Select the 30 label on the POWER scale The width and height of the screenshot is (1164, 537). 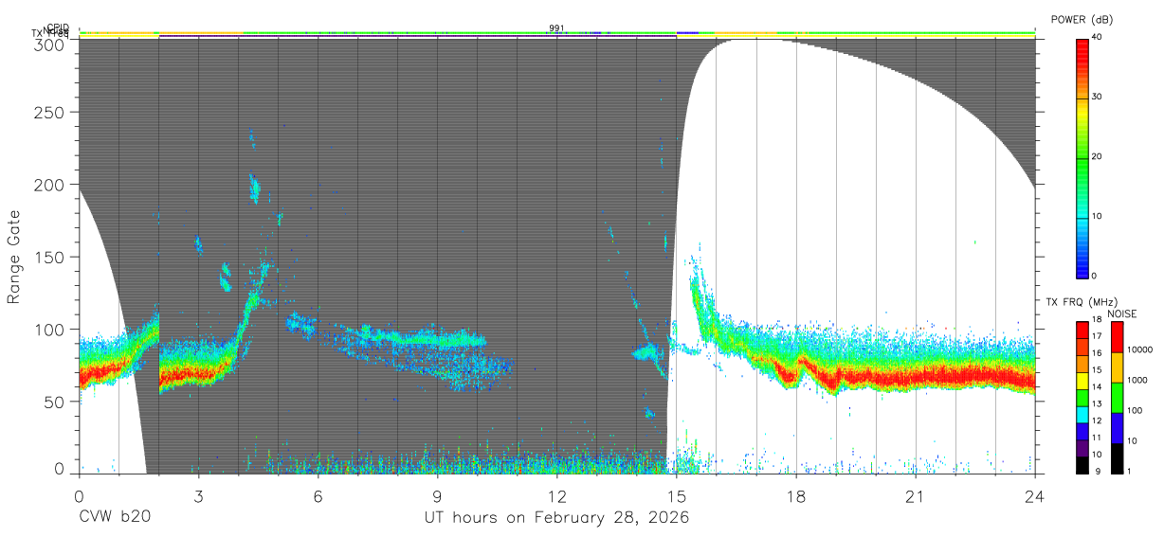[1098, 98]
